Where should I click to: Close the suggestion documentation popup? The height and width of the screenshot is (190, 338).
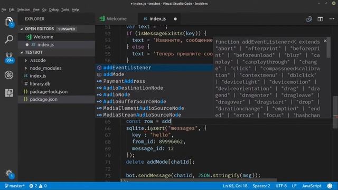click(325, 41)
